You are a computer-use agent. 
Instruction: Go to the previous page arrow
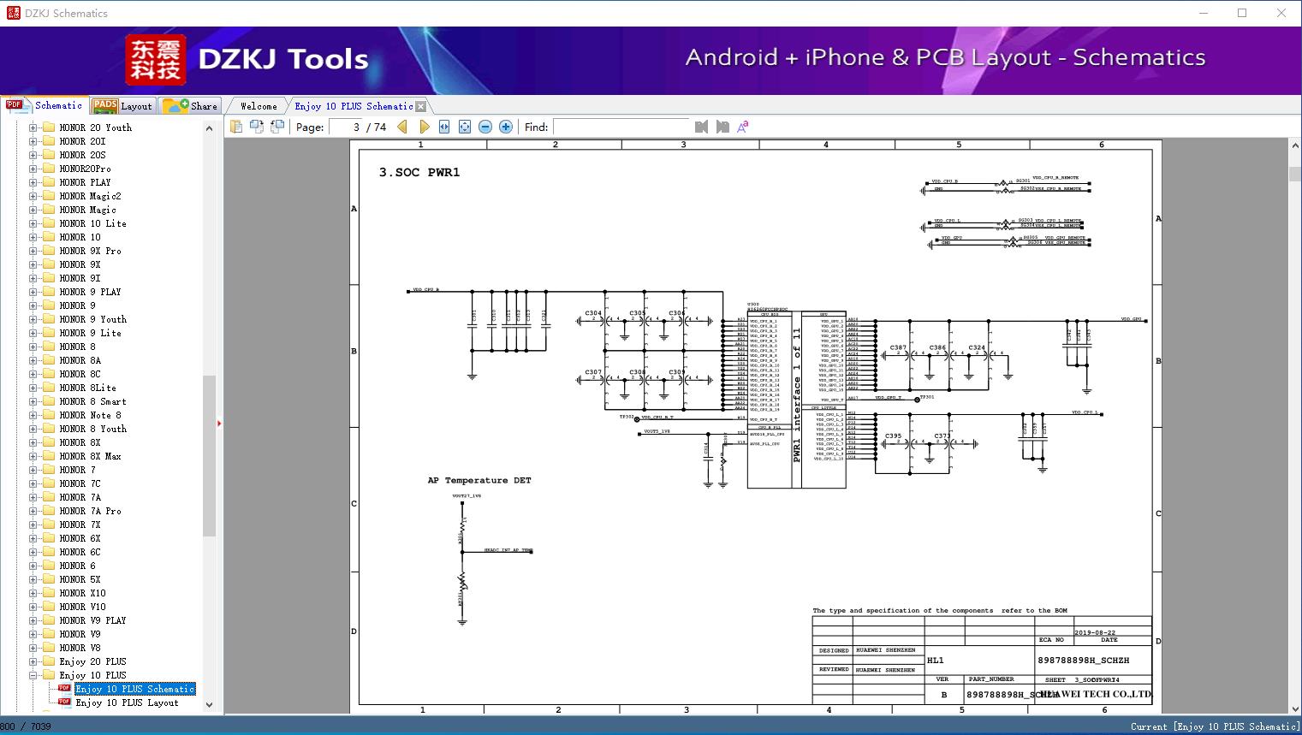pos(402,127)
